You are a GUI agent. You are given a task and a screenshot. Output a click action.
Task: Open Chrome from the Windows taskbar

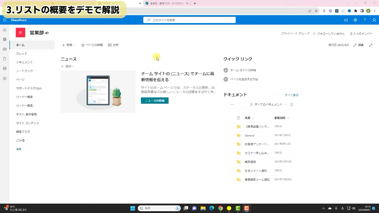pos(220,208)
